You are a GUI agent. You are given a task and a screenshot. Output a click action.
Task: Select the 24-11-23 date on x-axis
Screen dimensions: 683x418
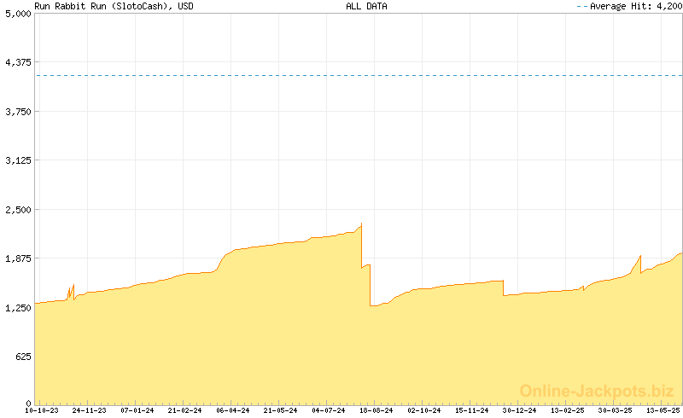point(90,410)
